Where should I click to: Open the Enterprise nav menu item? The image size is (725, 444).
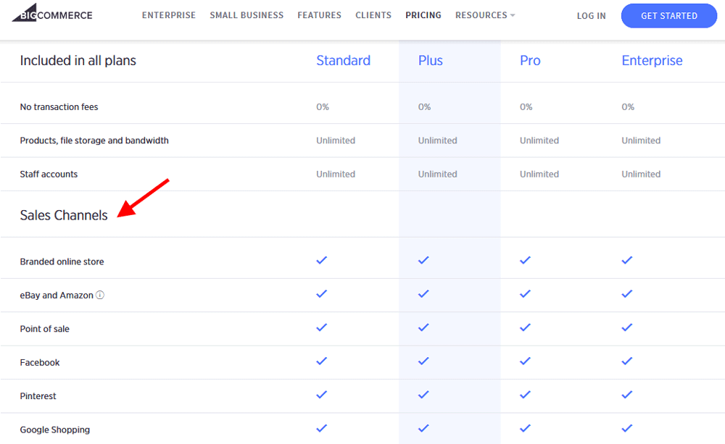[x=169, y=15]
